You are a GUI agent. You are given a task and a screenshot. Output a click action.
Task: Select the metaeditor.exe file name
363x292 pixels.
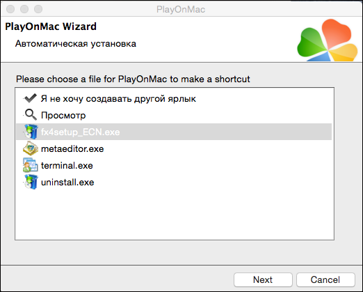pyautogui.click(x=72, y=148)
